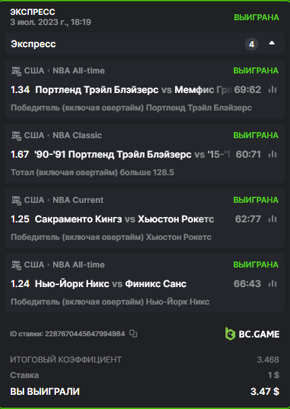The height and width of the screenshot is (409, 290).
Task: Open stats icon for New York vs Phoenix
Action: 273,284
